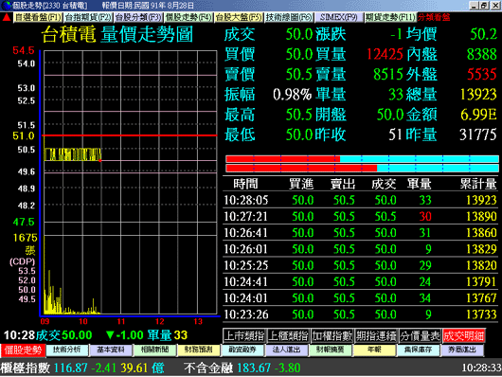
Task: Switch to 台指期貨(F2) tab
Action: coord(88,17)
